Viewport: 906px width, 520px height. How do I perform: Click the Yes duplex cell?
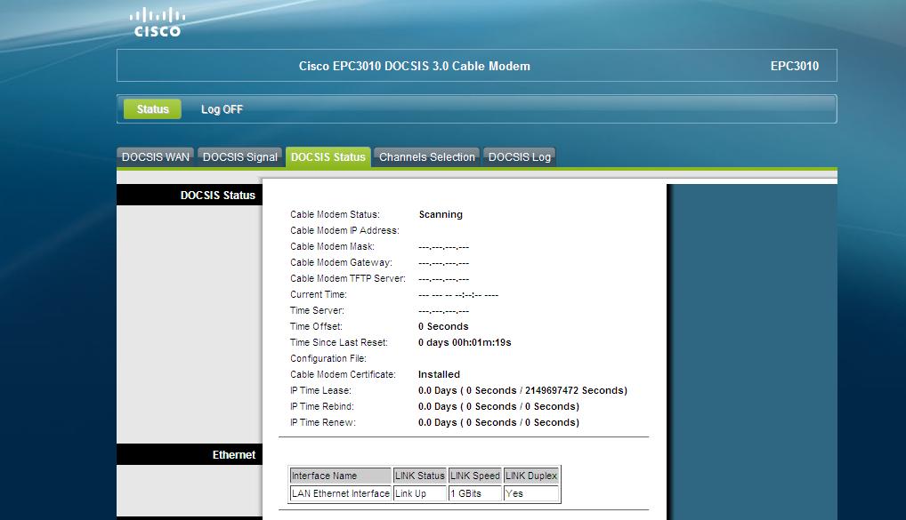pyautogui.click(x=531, y=493)
